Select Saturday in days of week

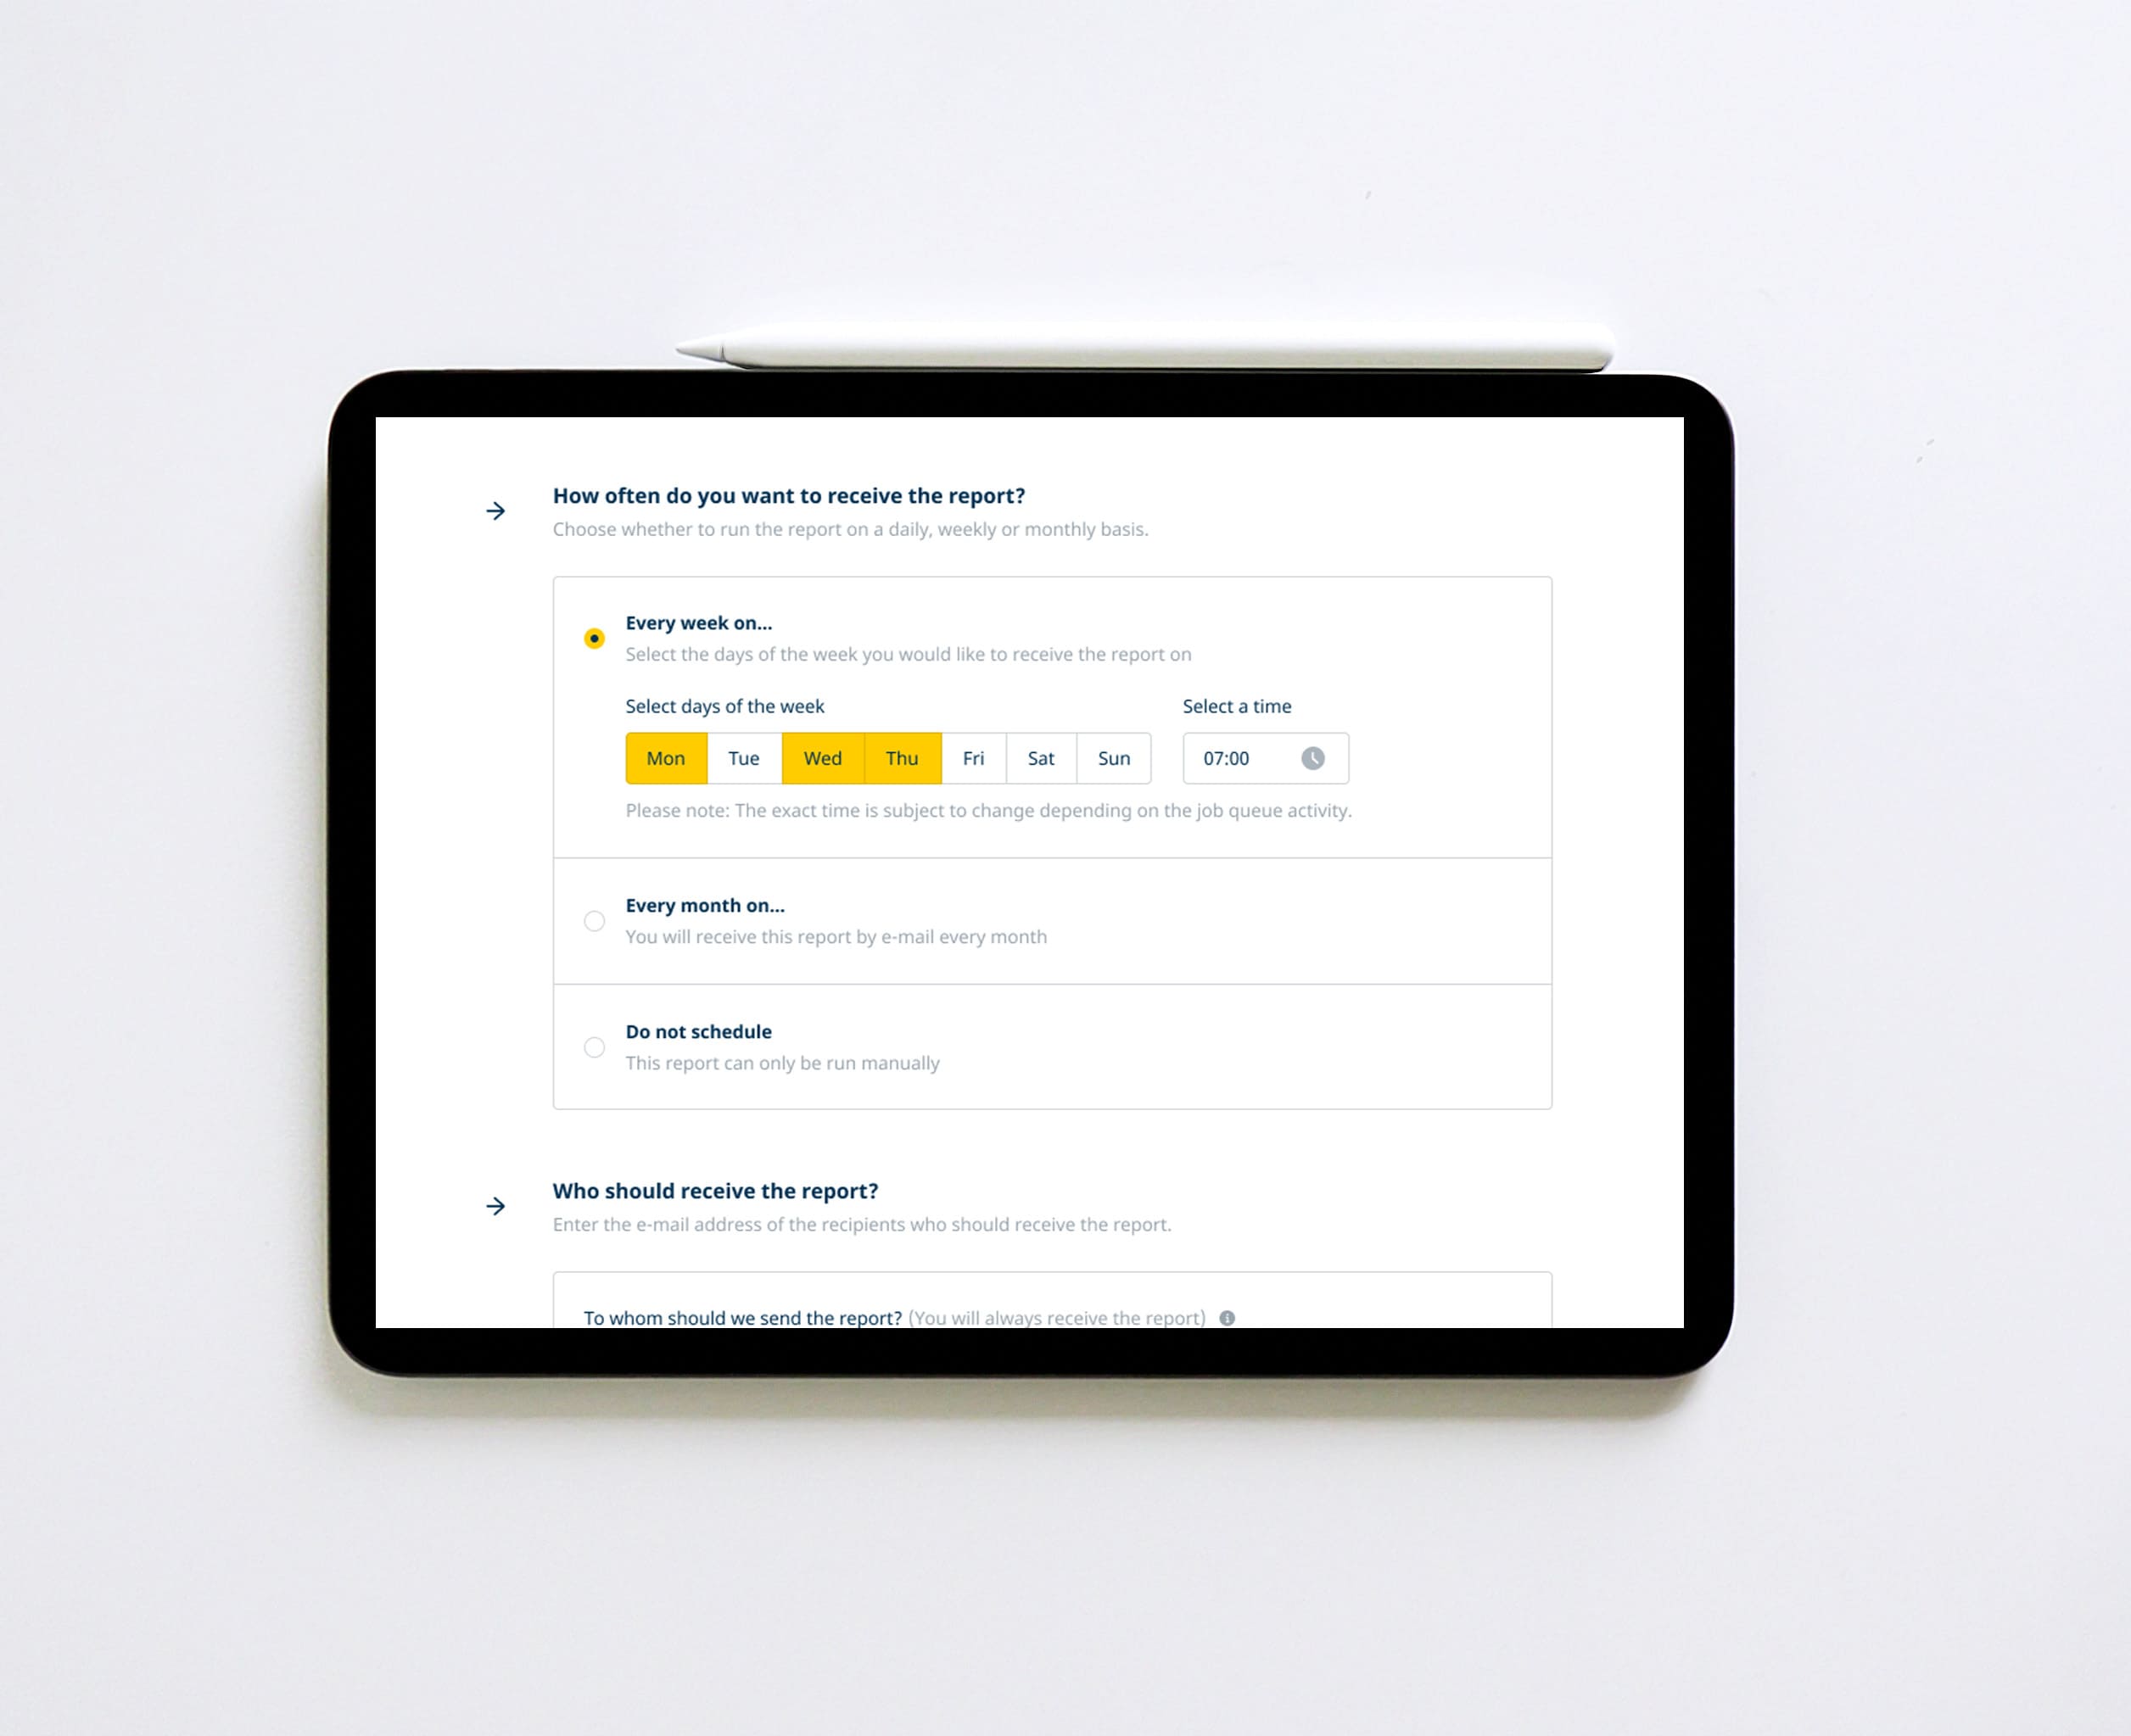coord(1039,756)
